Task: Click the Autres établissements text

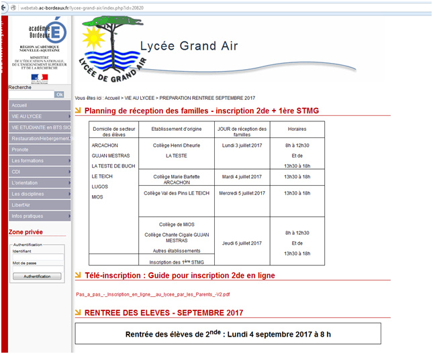Action: pyautogui.click(x=177, y=251)
